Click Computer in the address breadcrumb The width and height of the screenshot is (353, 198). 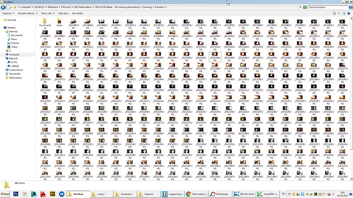coord(25,7)
